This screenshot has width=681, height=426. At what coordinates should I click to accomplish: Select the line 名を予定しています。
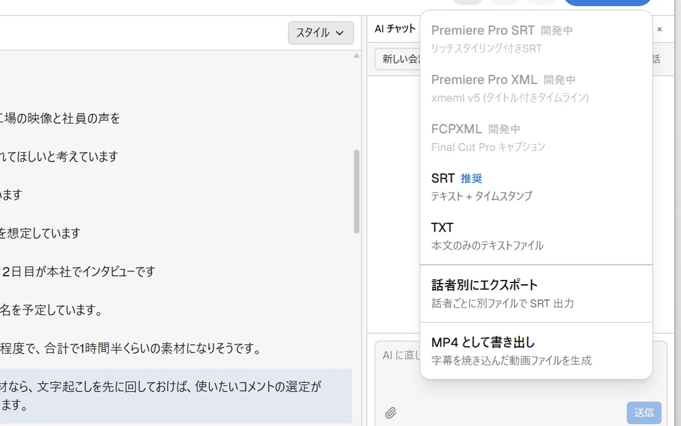(51, 310)
